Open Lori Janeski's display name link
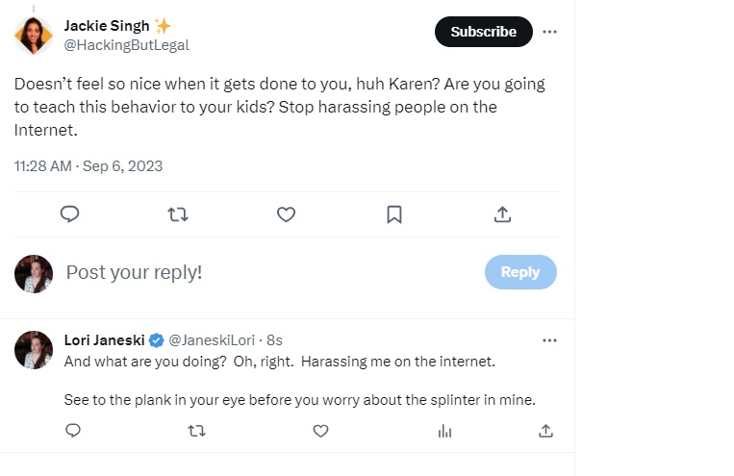The image size is (734, 476). click(x=102, y=340)
